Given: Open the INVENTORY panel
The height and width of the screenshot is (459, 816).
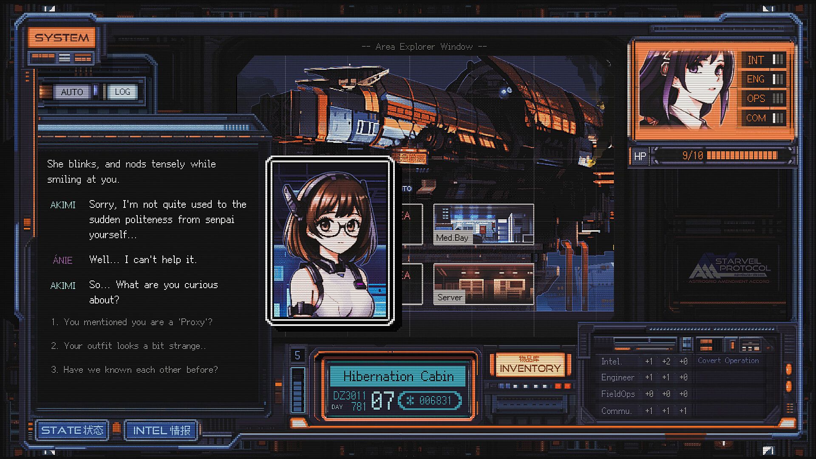Looking at the screenshot, I should coord(530,365).
